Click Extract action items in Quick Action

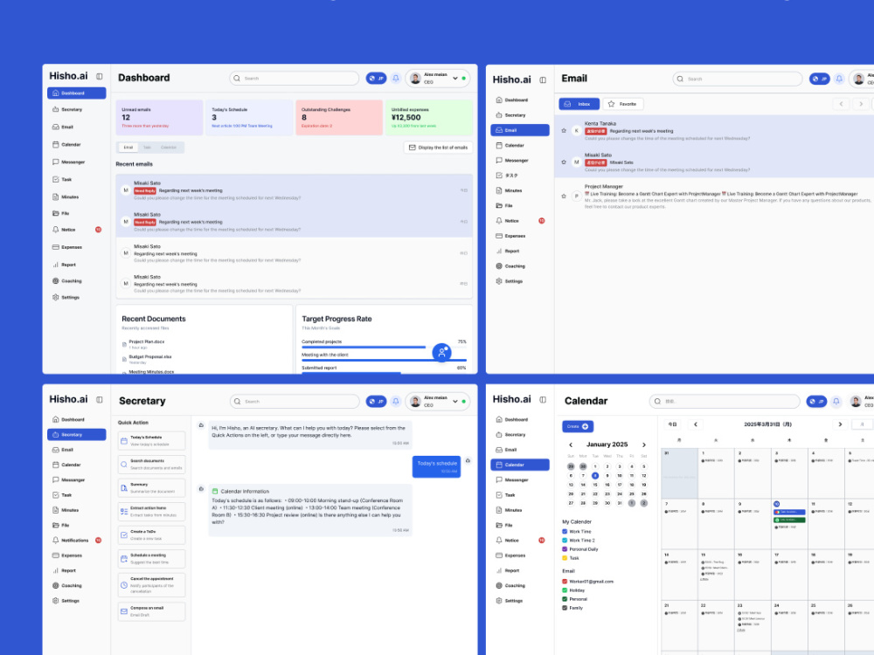[x=151, y=511]
